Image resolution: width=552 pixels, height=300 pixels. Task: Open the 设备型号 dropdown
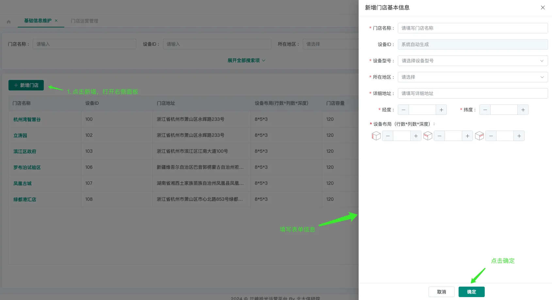(473, 61)
